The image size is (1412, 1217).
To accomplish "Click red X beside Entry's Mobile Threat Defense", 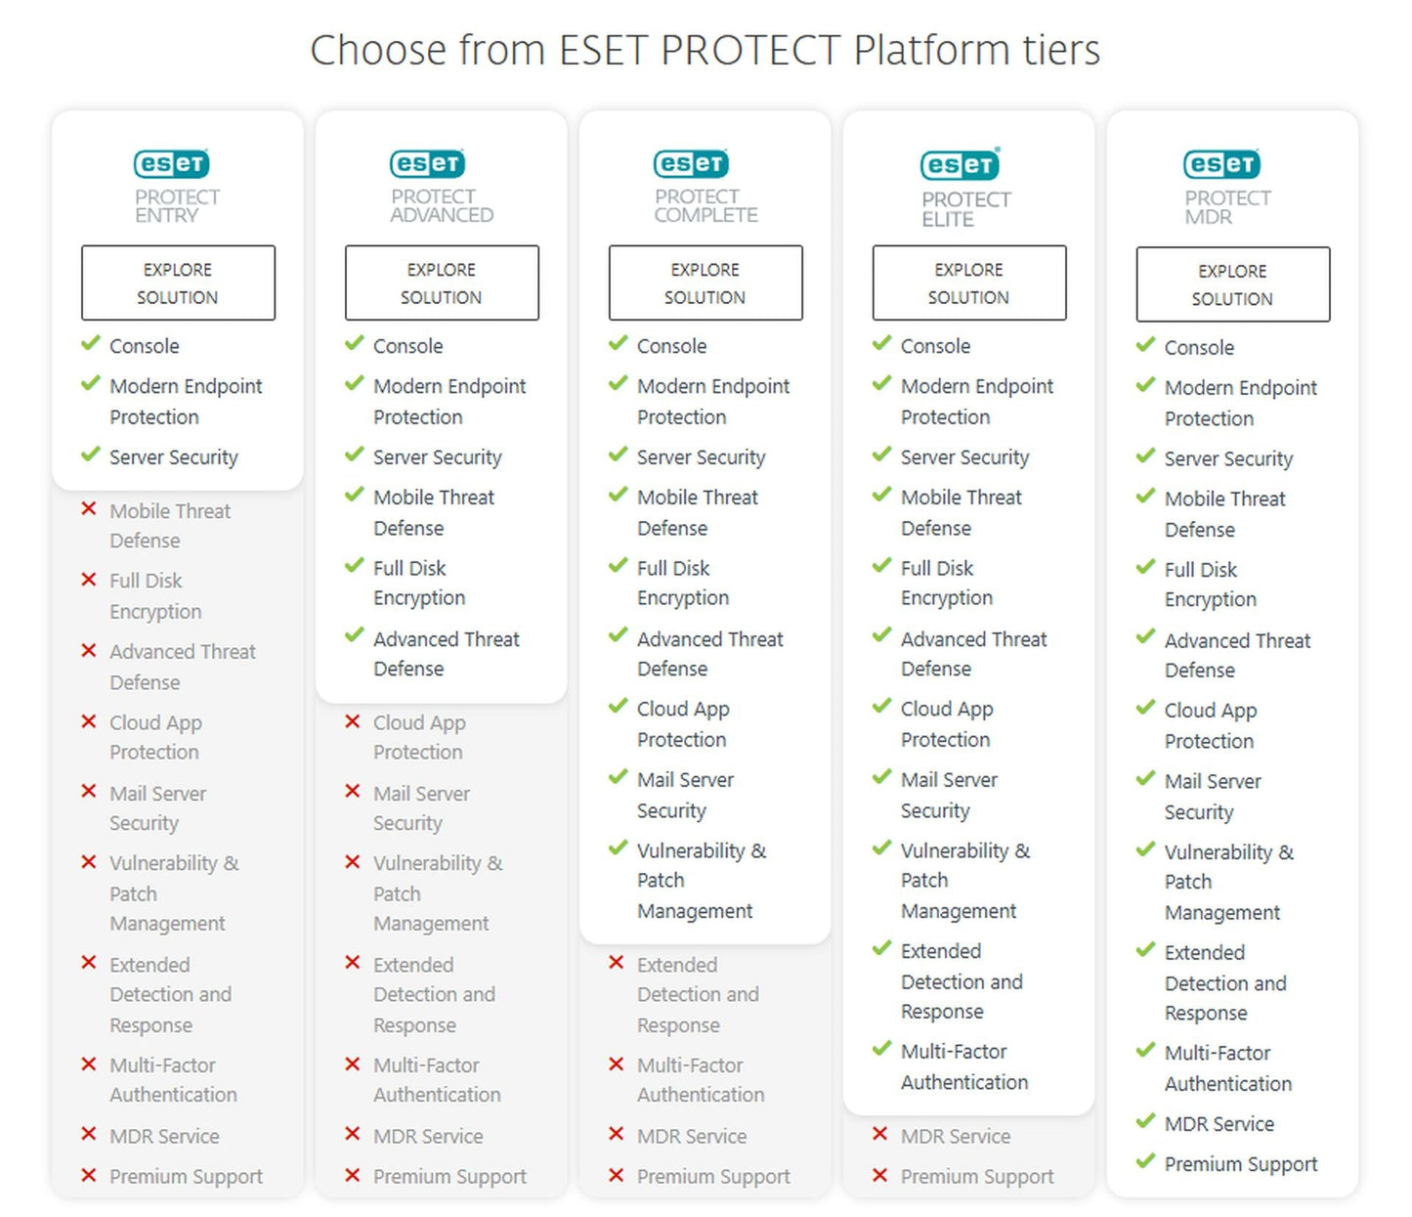I will [89, 509].
